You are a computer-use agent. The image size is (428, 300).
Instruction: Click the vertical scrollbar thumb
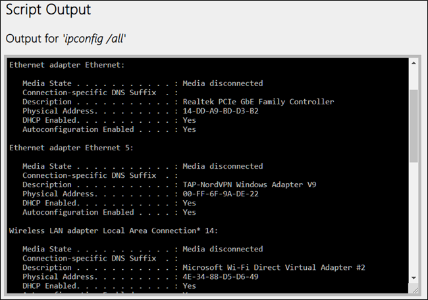pos(414,125)
